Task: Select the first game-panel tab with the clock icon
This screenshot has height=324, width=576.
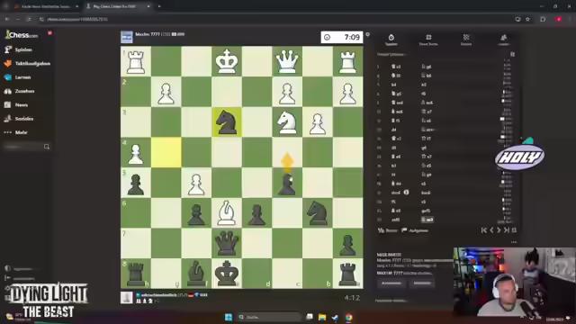Action: [391, 40]
